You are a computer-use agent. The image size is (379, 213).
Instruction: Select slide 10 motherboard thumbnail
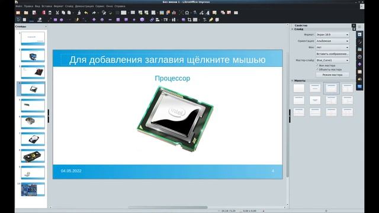pyautogui.click(x=33, y=189)
